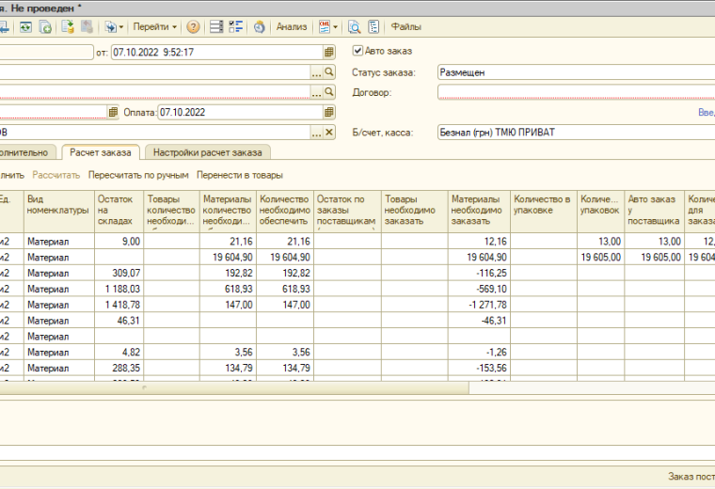Click the clock icon in toolbar
This screenshot has width=715, height=489.
(x=259, y=27)
